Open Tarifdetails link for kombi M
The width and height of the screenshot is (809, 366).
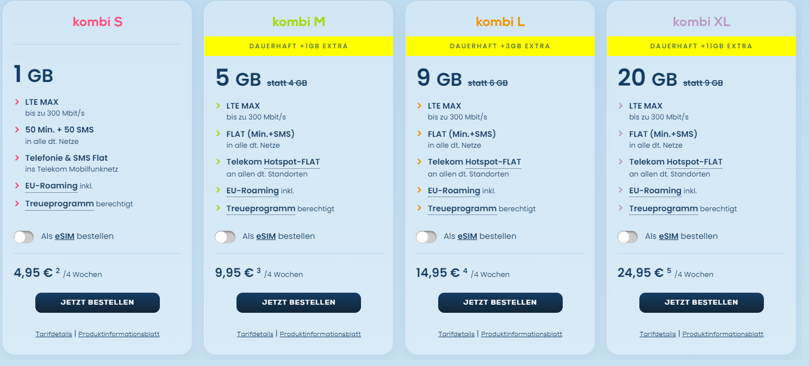(255, 334)
